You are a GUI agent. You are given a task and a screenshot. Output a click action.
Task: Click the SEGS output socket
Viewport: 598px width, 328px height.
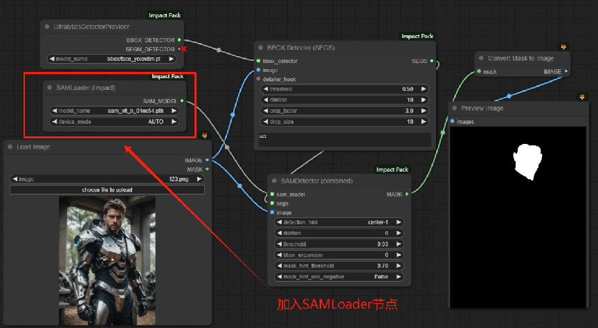(x=432, y=61)
